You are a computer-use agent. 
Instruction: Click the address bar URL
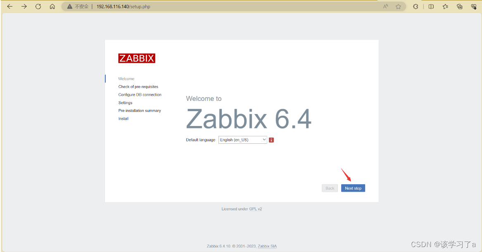(123, 7)
